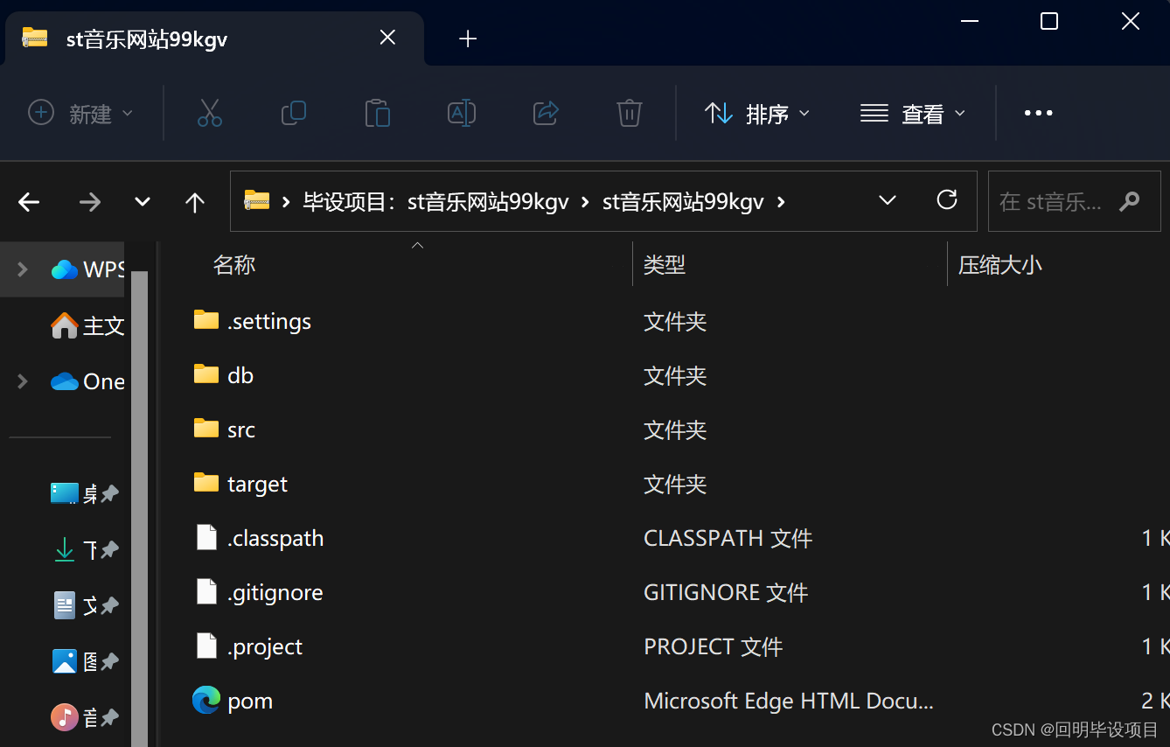Go forward with the right arrow
Image resolution: width=1170 pixels, height=747 pixels.
[x=89, y=202]
